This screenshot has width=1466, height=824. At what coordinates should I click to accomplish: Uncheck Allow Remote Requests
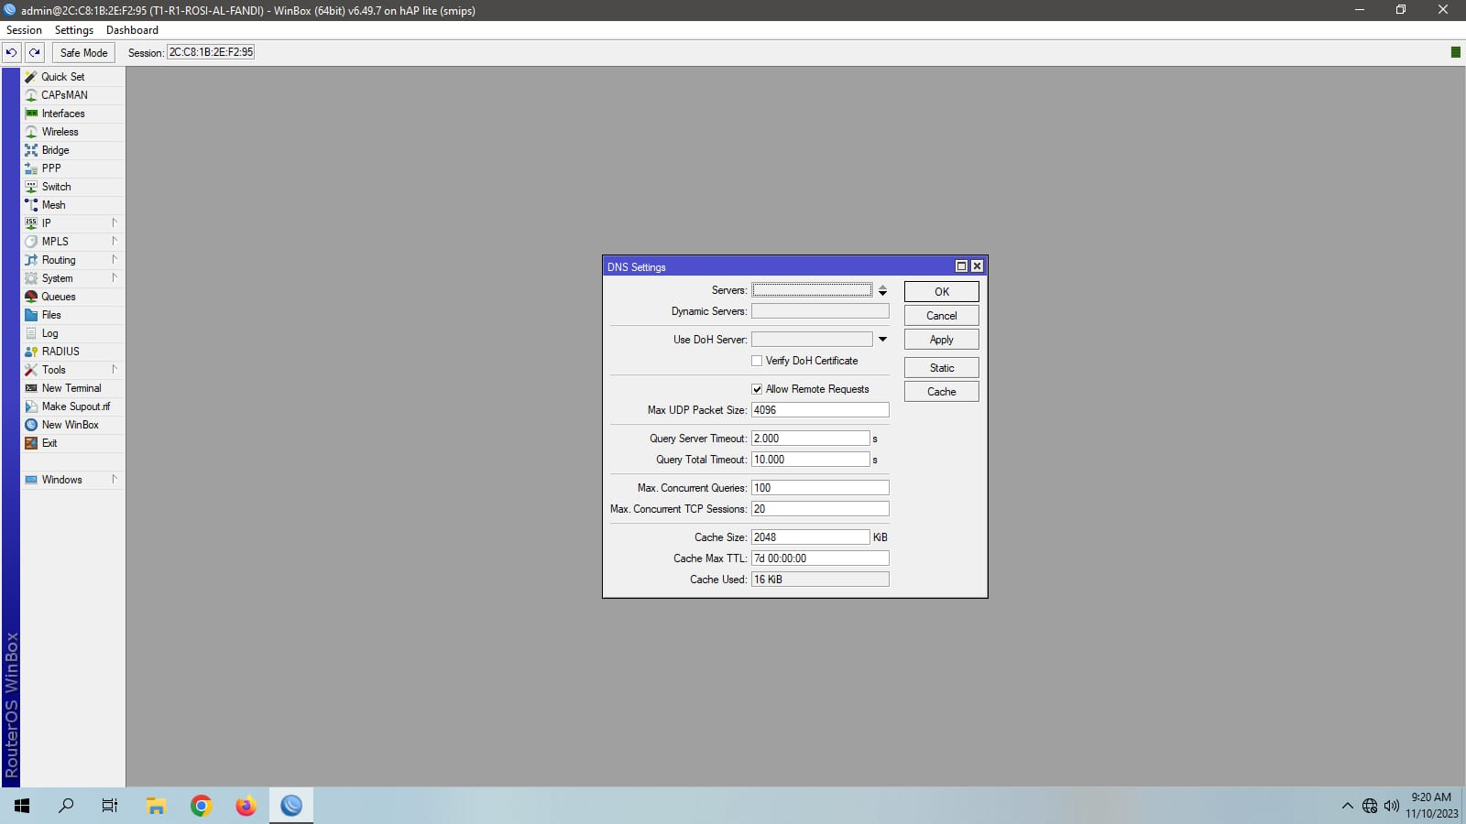click(x=757, y=389)
